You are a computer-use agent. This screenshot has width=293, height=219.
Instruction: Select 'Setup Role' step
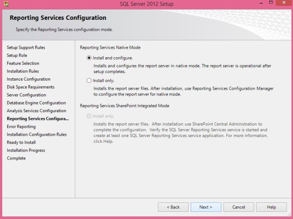[17, 55]
